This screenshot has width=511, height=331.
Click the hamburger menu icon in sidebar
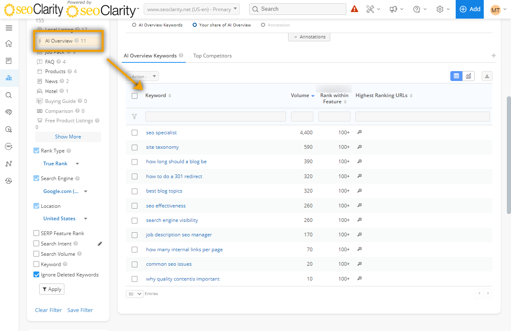click(9, 28)
